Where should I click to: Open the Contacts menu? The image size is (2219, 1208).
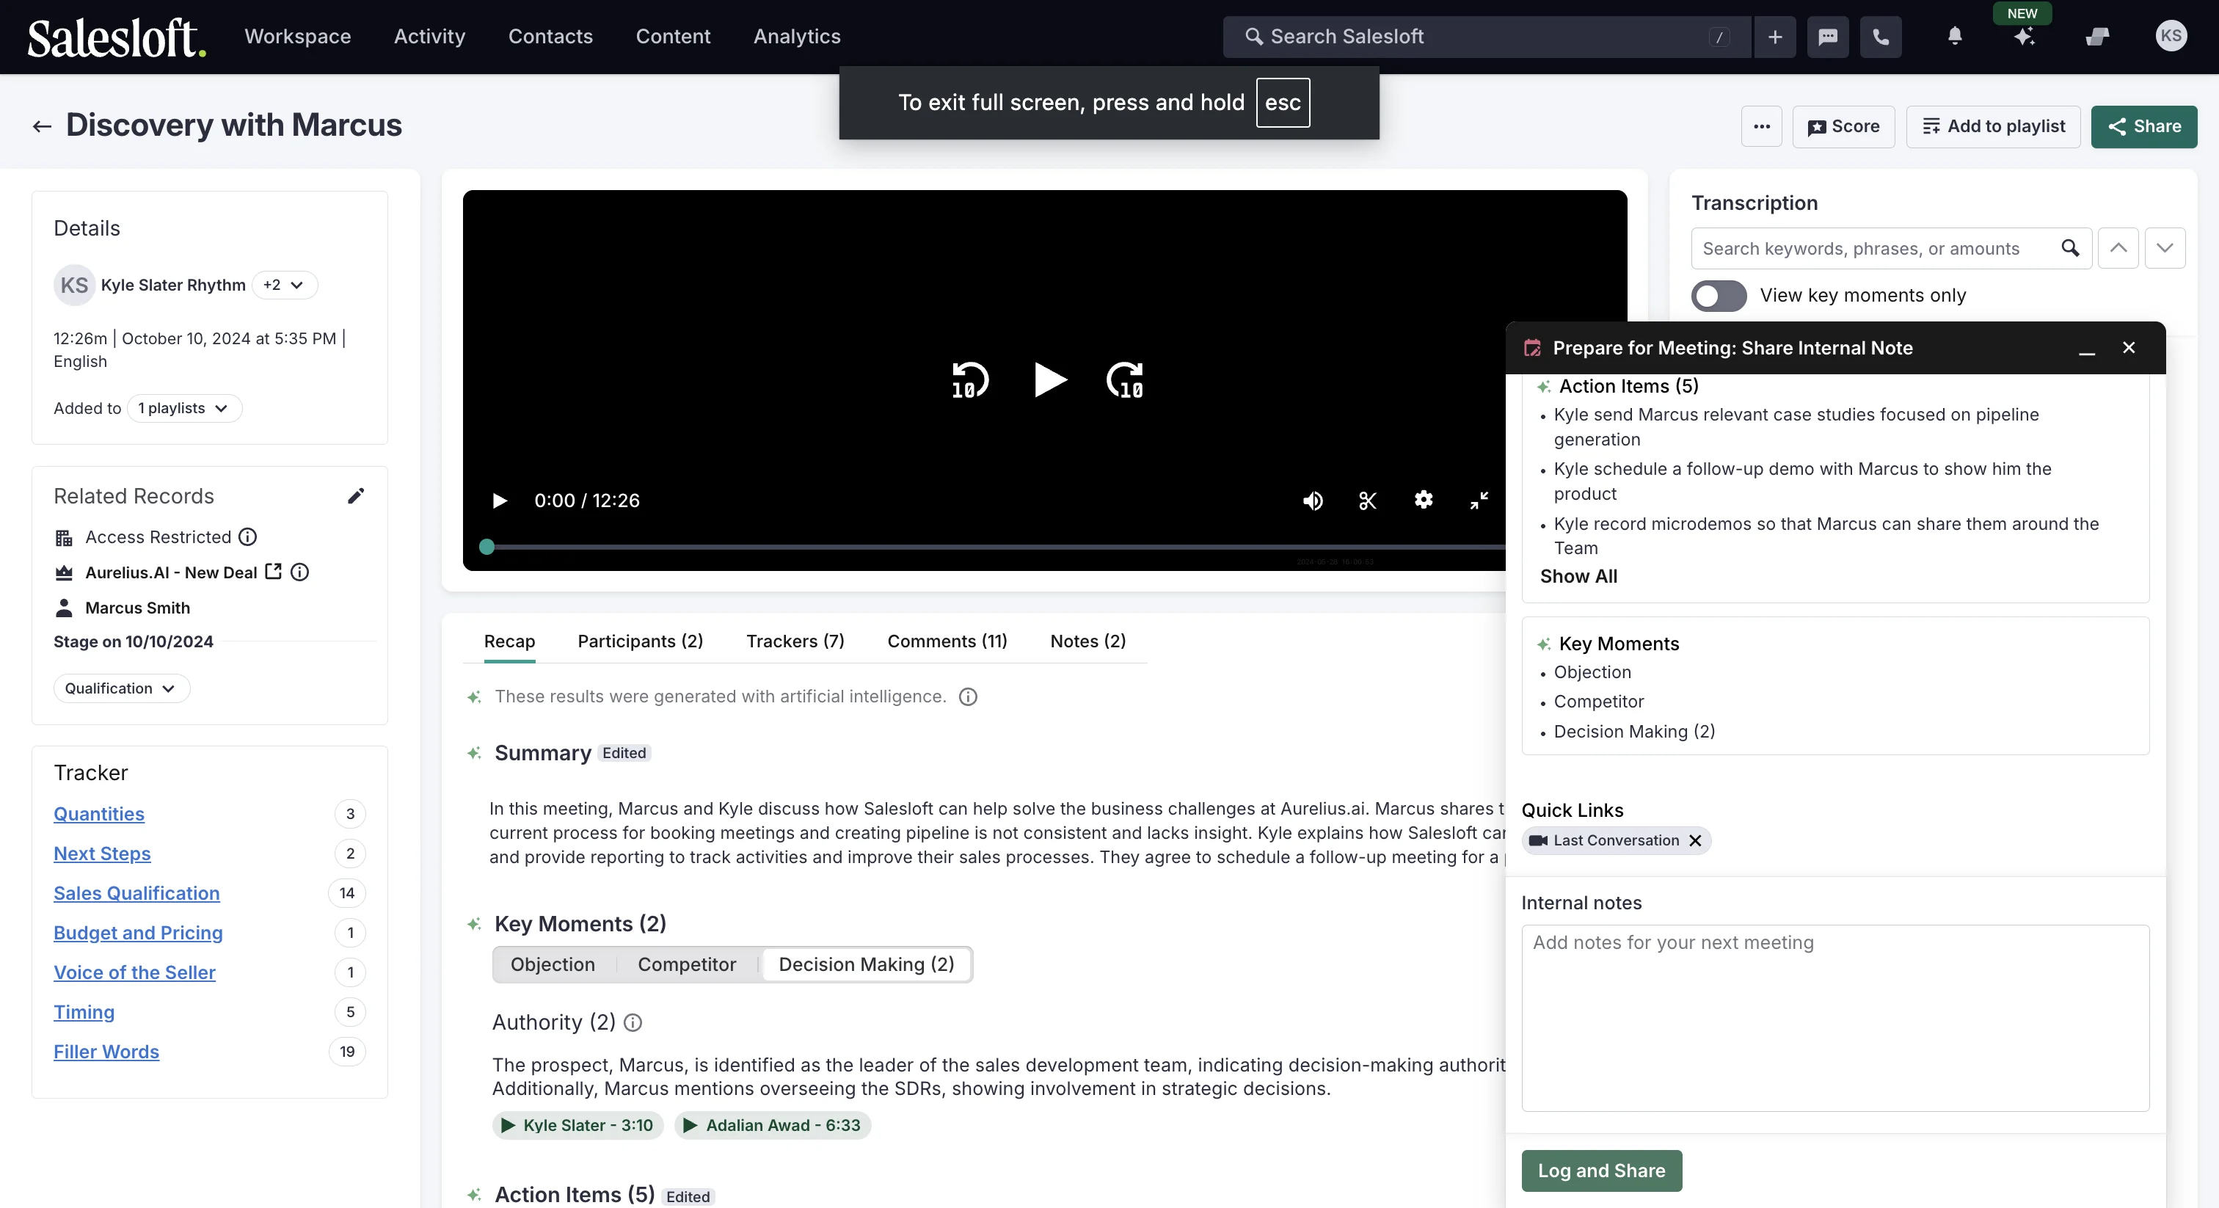[550, 36]
